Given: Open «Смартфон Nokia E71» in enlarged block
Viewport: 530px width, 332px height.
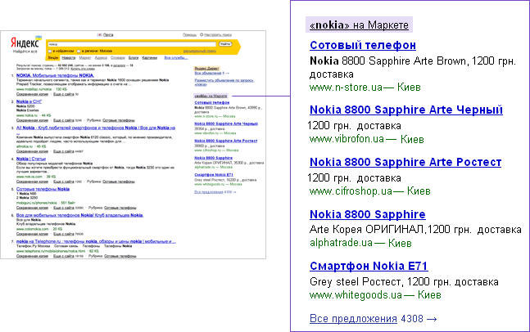Looking at the screenshot, I should [369, 266].
